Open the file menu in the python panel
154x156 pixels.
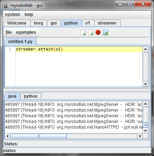click(x=9, y=32)
